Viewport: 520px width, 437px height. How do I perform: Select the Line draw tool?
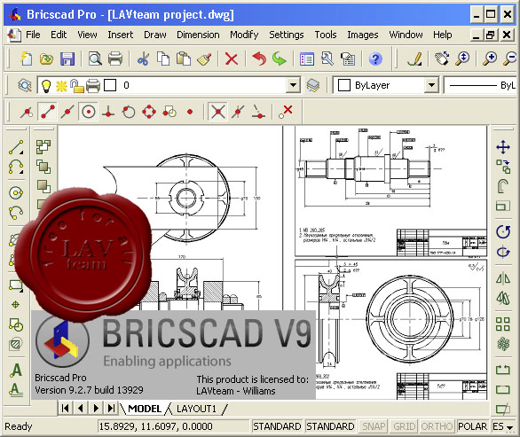(x=16, y=147)
